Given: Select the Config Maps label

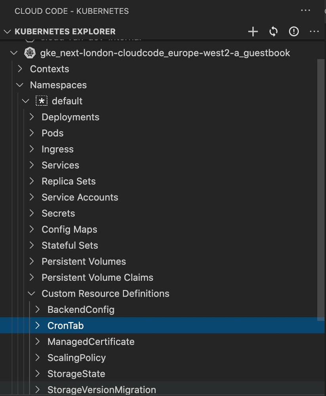Looking at the screenshot, I should coord(69,229).
